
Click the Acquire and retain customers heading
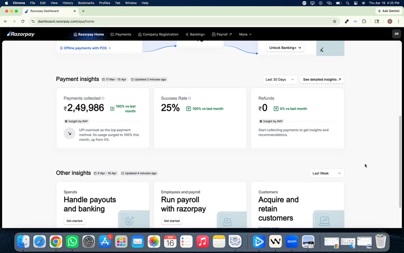279,208
